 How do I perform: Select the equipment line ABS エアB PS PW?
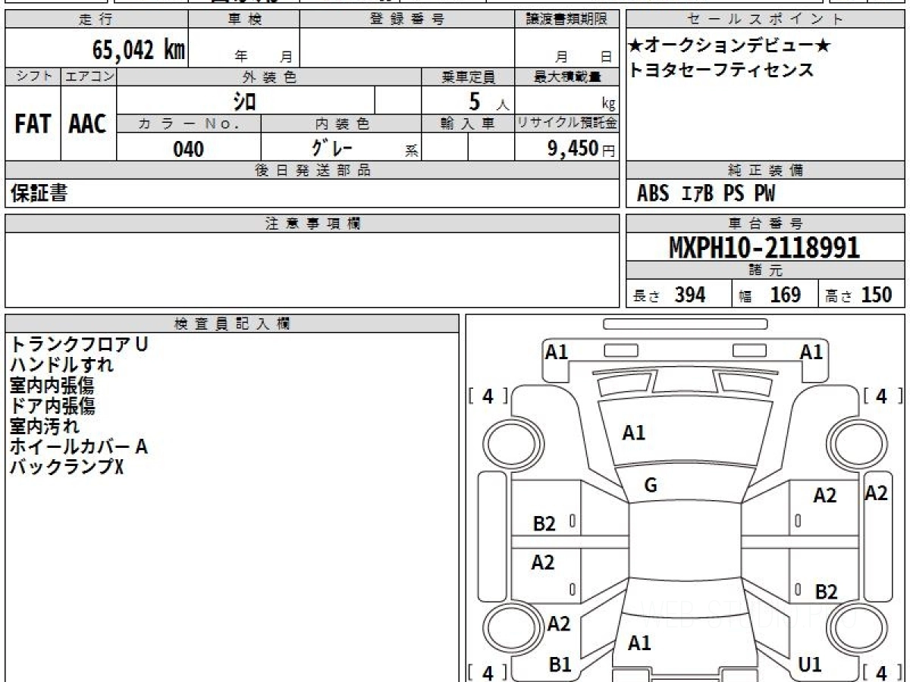(x=706, y=194)
